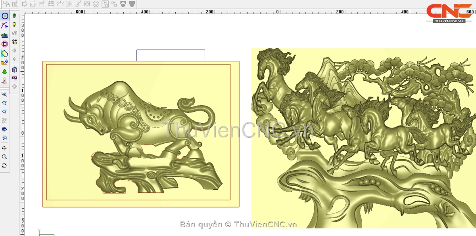Open the NC toolpath tool
Viewport: 476px width, 236px height.
[x=5, y=81]
